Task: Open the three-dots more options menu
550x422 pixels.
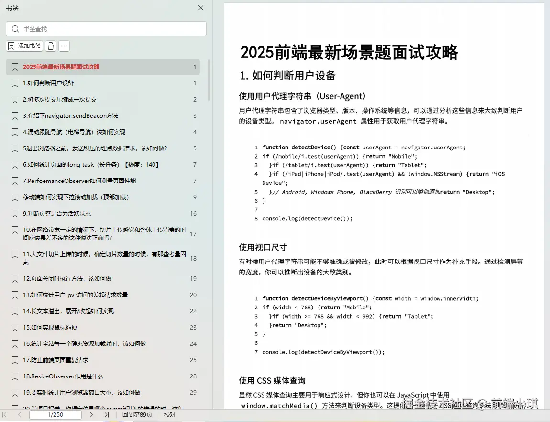Action: (64, 46)
